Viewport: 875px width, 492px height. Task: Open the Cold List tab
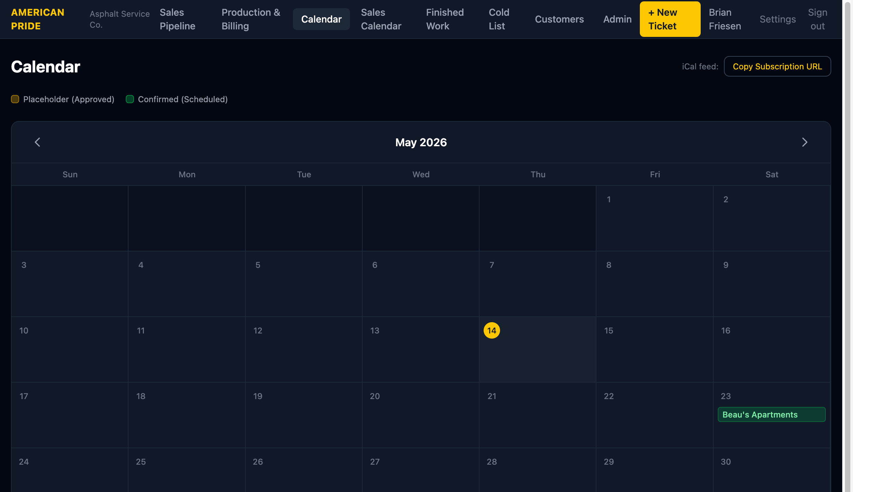(x=499, y=19)
